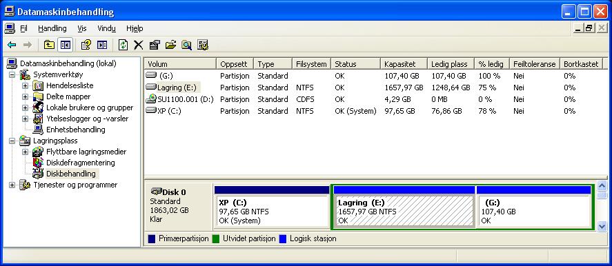Expand Flyttbare lagringsmedier node
612x266 pixels.
26,152
